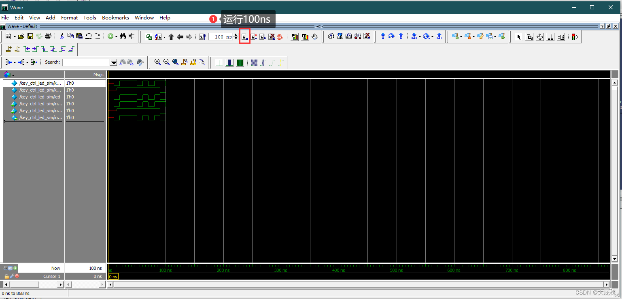Click the Print icon
Viewport: 622px width, 299px height.
pos(48,36)
